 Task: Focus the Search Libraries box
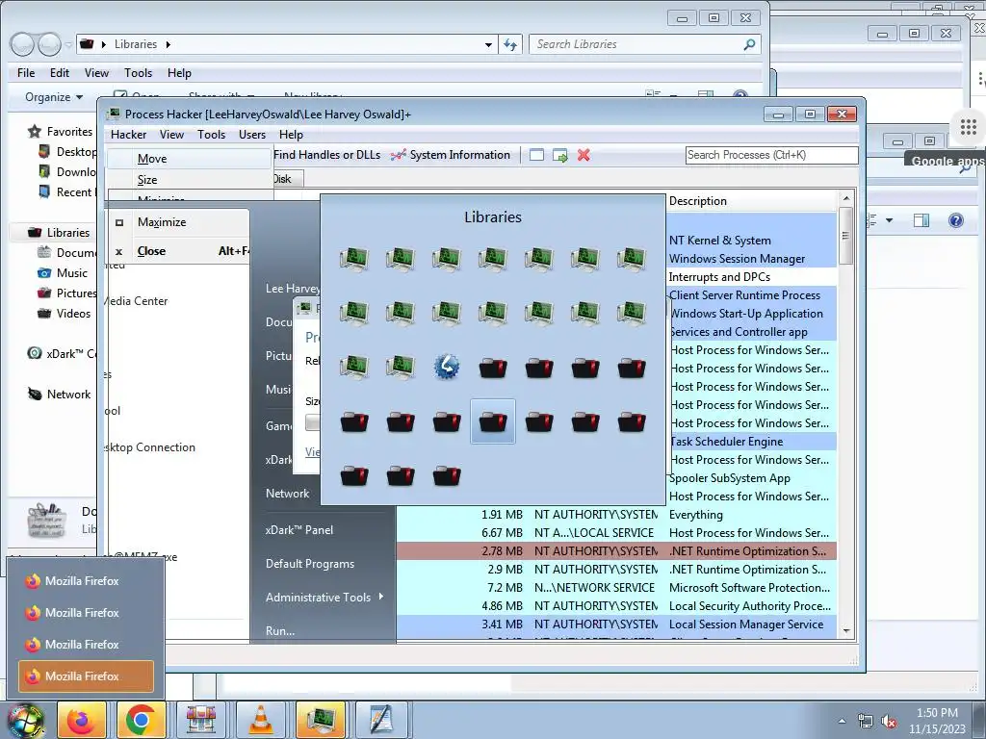point(645,44)
